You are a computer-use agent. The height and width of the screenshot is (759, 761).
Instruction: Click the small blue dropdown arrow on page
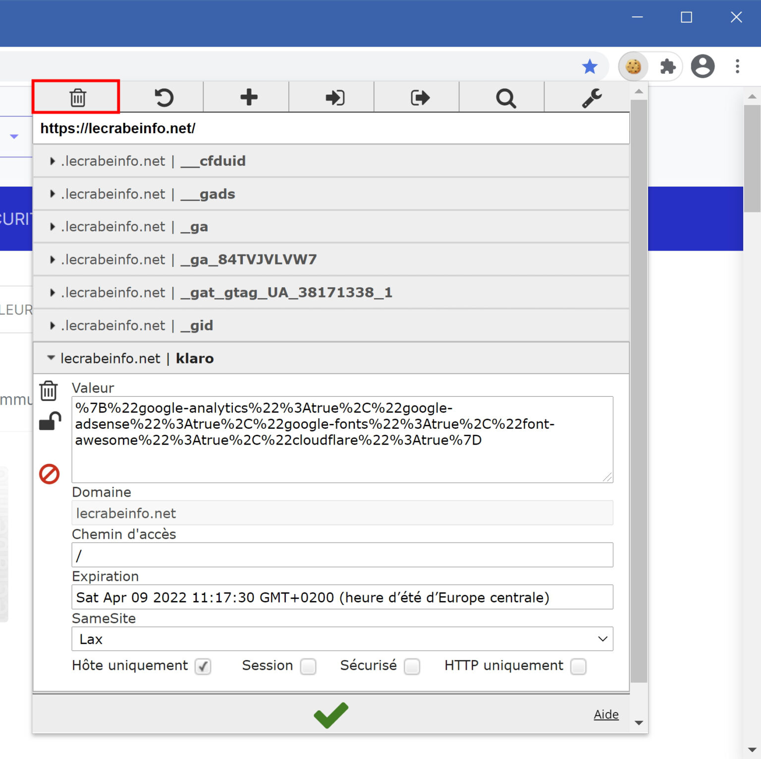pyautogui.click(x=14, y=136)
